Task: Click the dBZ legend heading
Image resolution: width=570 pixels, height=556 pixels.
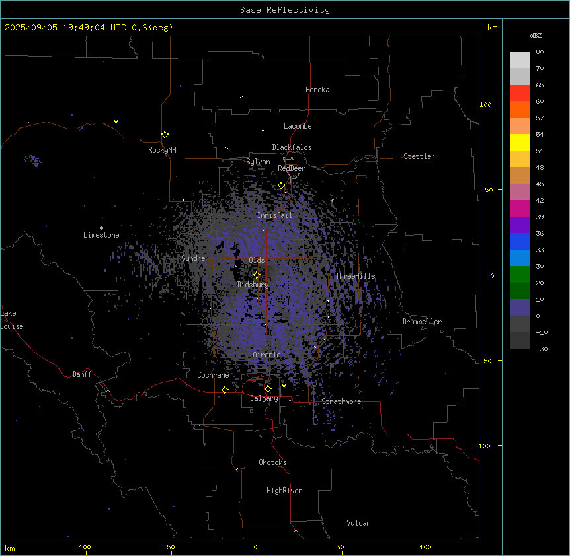Action: 536,36
